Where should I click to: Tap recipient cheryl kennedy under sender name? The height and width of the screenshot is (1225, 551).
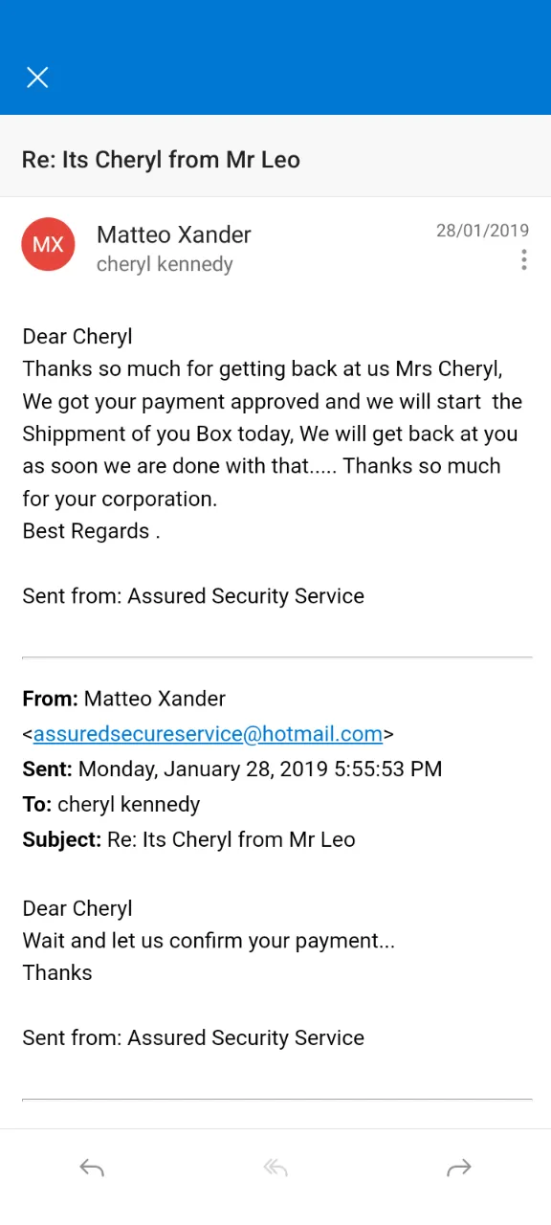click(x=165, y=264)
